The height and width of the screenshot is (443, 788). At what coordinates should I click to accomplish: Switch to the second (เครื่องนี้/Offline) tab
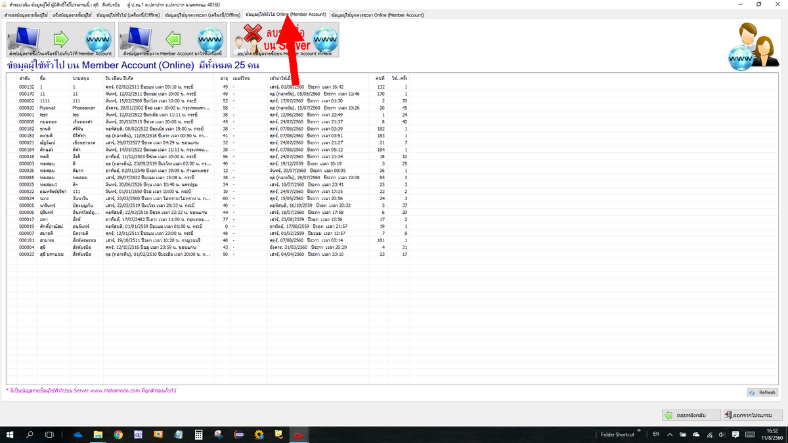[202, 14]
